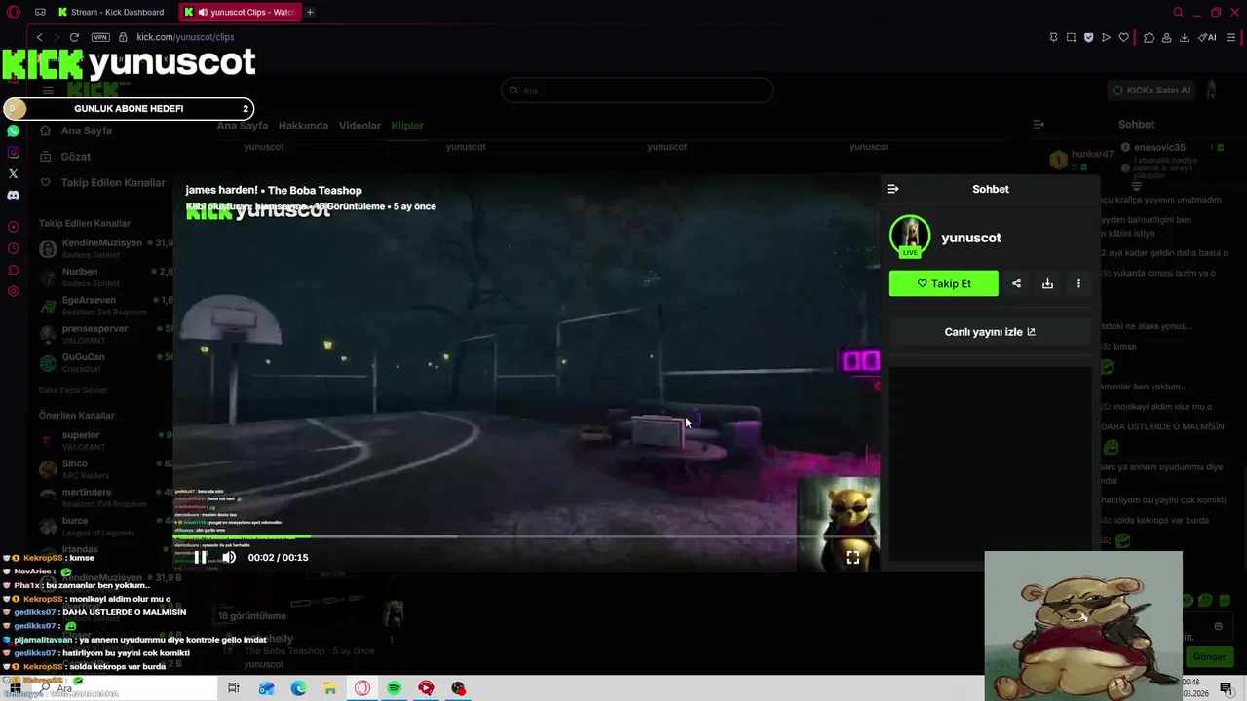Open browser profile account icon
The width and height of the screenshot is (1247, 701).
click(x=1166, y=37)
